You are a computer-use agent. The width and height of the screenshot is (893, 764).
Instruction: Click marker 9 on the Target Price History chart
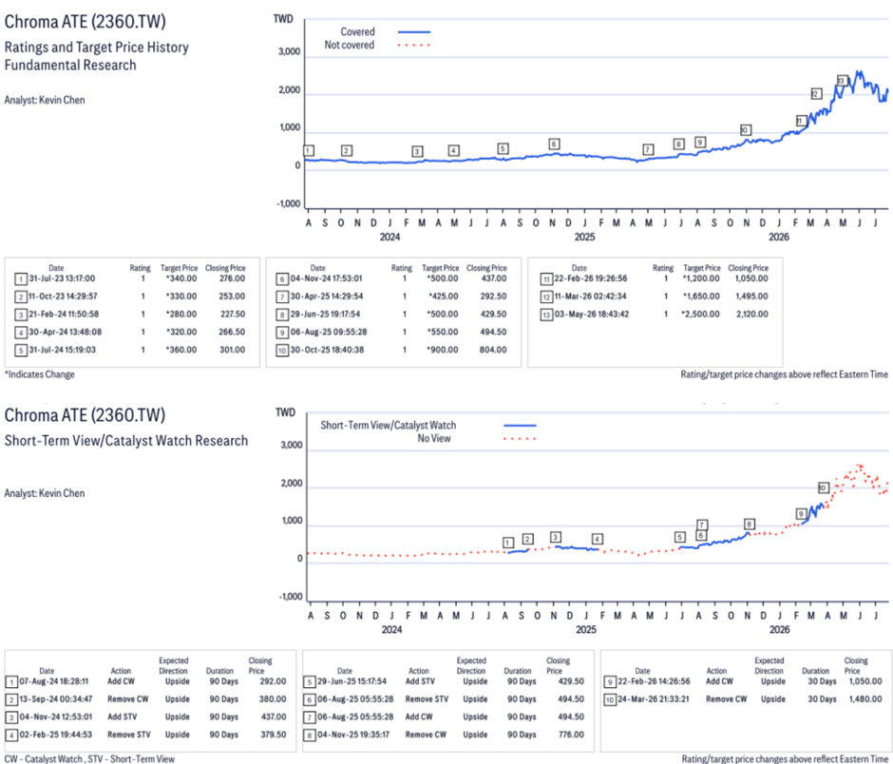point(700,143)
